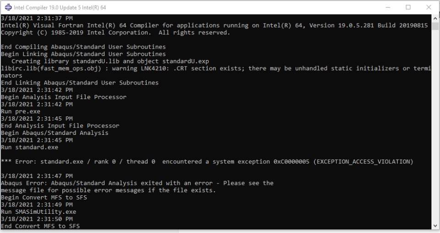The height and width of the screenshot is (233, 440).
Task: Click the 'Run pre.exe' output line
Action: (21, 111)
